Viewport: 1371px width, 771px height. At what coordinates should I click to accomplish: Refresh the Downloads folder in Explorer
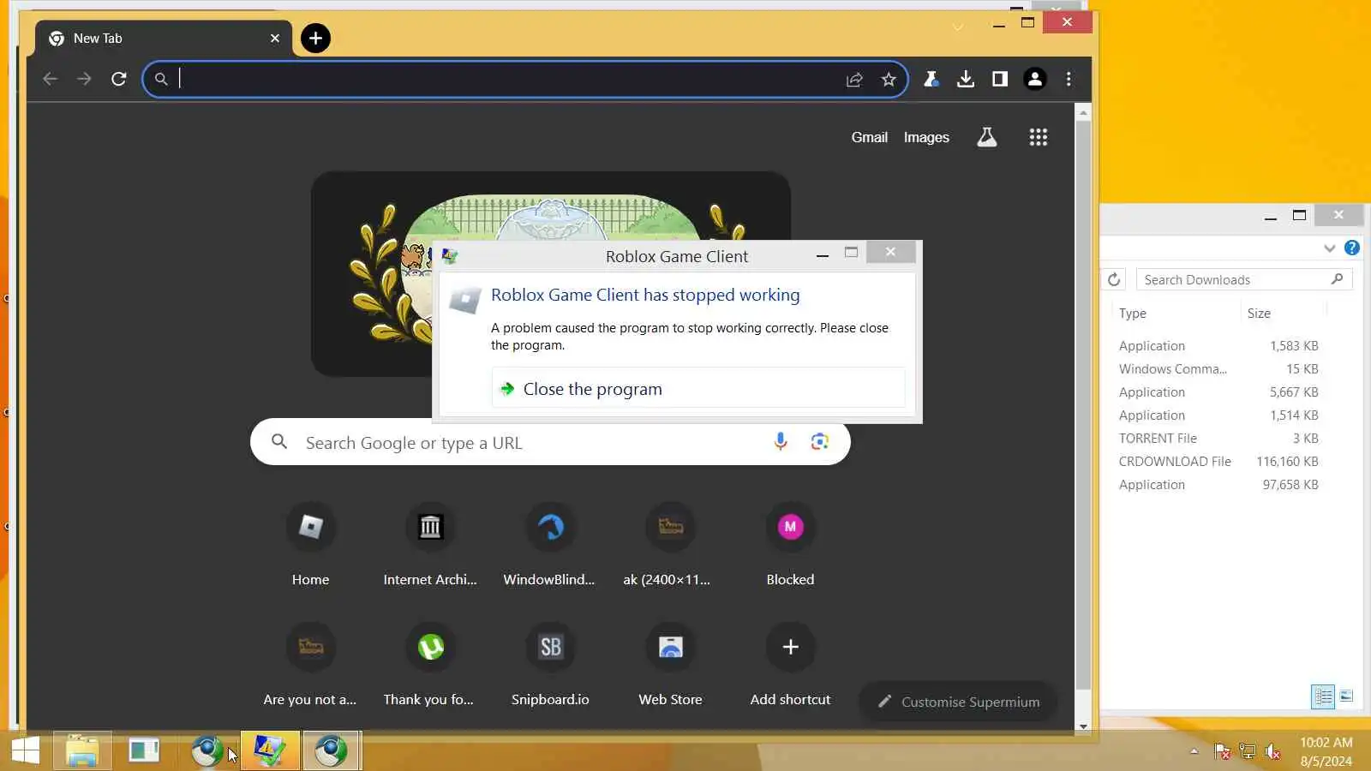pyautogui.click(x=1114, y=280)
